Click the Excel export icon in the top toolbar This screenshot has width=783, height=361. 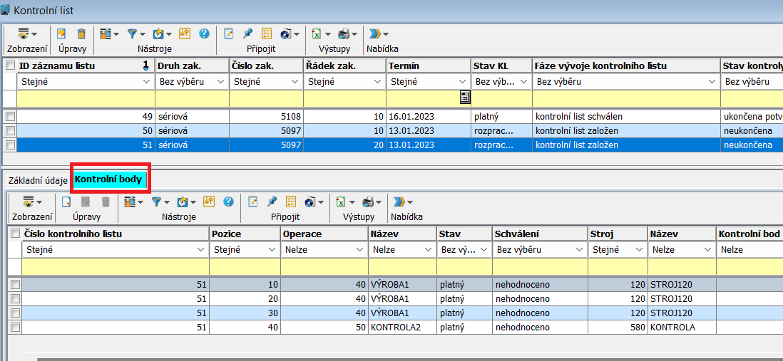tap(317, 33)
